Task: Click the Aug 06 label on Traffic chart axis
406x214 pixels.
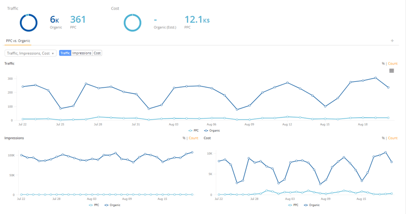Action: click(211, 124)
